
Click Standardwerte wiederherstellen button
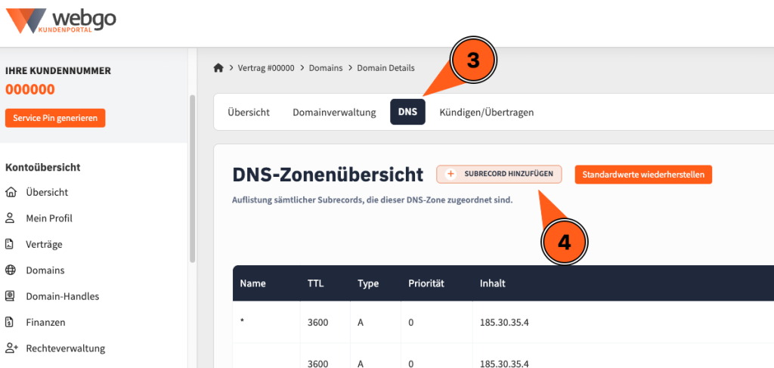[x=643, y=175]
